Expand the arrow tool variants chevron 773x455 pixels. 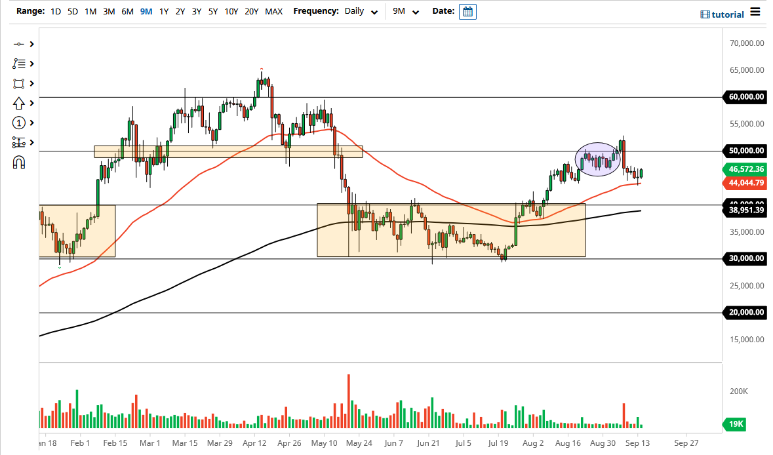coord(30,103)
